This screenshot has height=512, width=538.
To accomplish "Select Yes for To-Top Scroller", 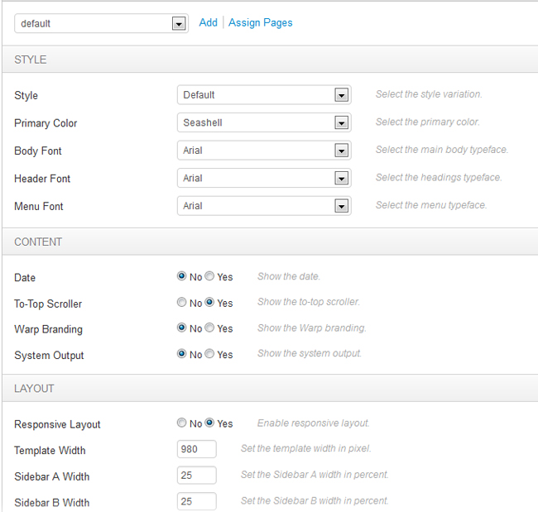I will pos(209,303).
